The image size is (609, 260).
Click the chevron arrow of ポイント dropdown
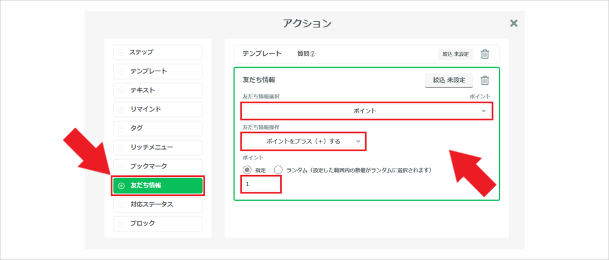pos(484,111)
